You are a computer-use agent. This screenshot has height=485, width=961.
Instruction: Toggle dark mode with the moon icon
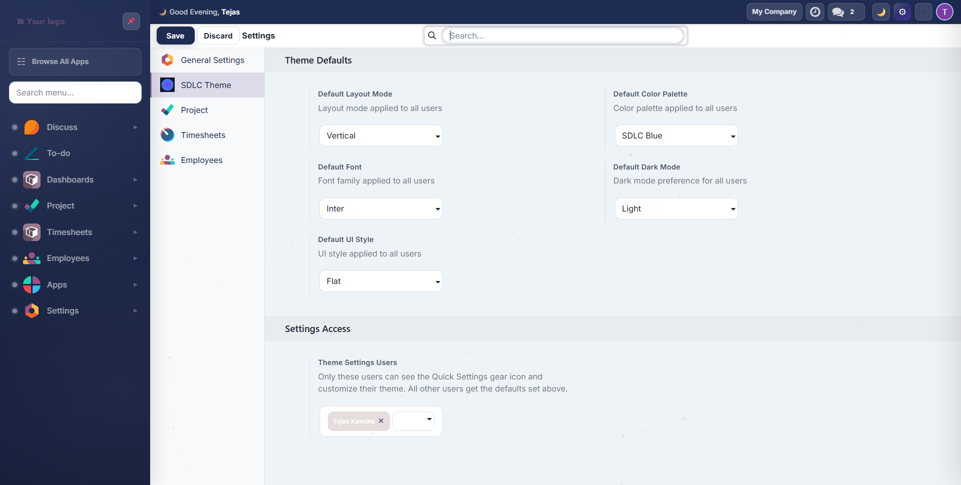coord(881,11)
